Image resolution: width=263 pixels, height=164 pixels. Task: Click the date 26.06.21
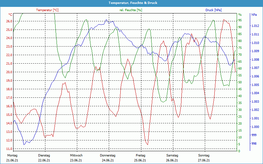pos(172,160)
